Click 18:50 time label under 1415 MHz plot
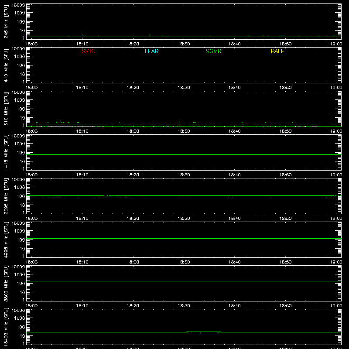The width and height of the screenshot is (349, 349). 285,175
